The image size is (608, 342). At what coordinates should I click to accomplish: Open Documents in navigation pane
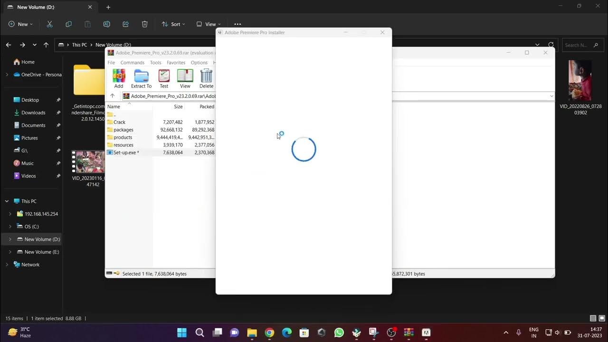pyautogui.click(x=33, y=125)
